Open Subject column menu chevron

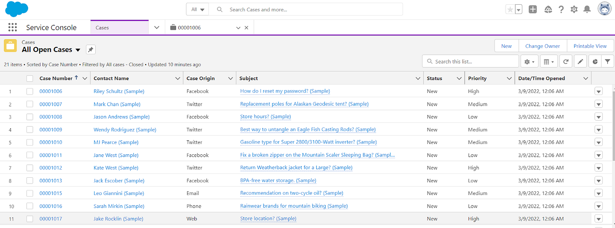(418, 78)
